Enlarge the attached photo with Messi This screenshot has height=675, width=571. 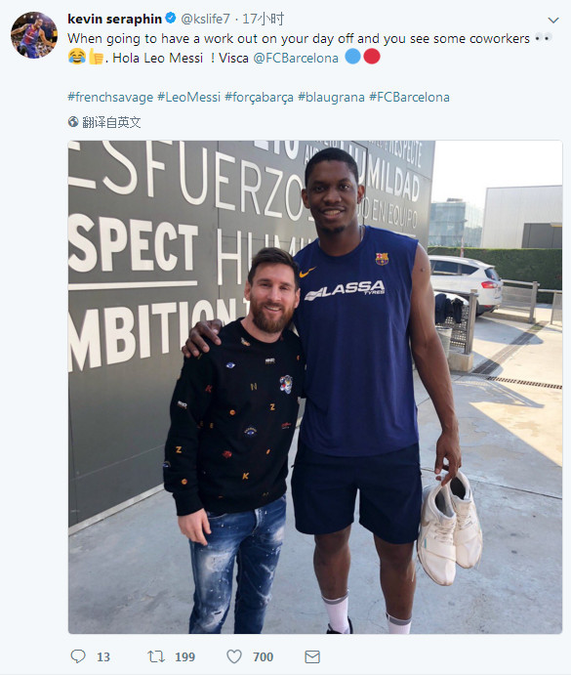click(x=315, y=387)
